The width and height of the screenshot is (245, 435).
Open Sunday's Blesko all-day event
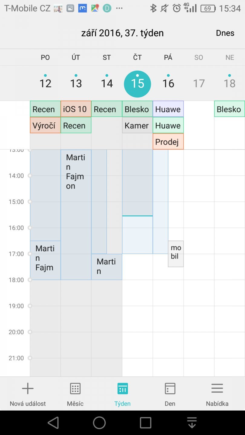[x=230, y=109]
